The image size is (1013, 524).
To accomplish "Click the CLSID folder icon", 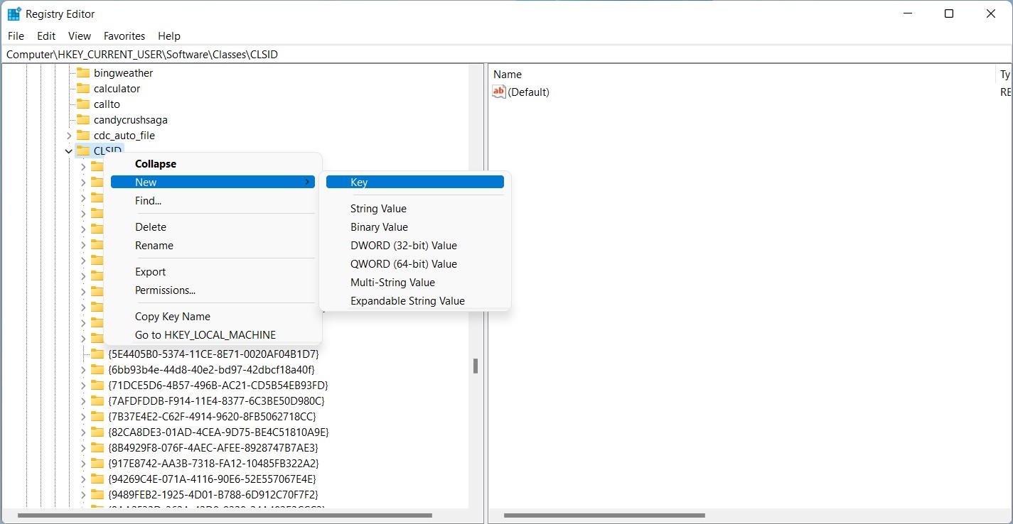I will click(83, 151).
